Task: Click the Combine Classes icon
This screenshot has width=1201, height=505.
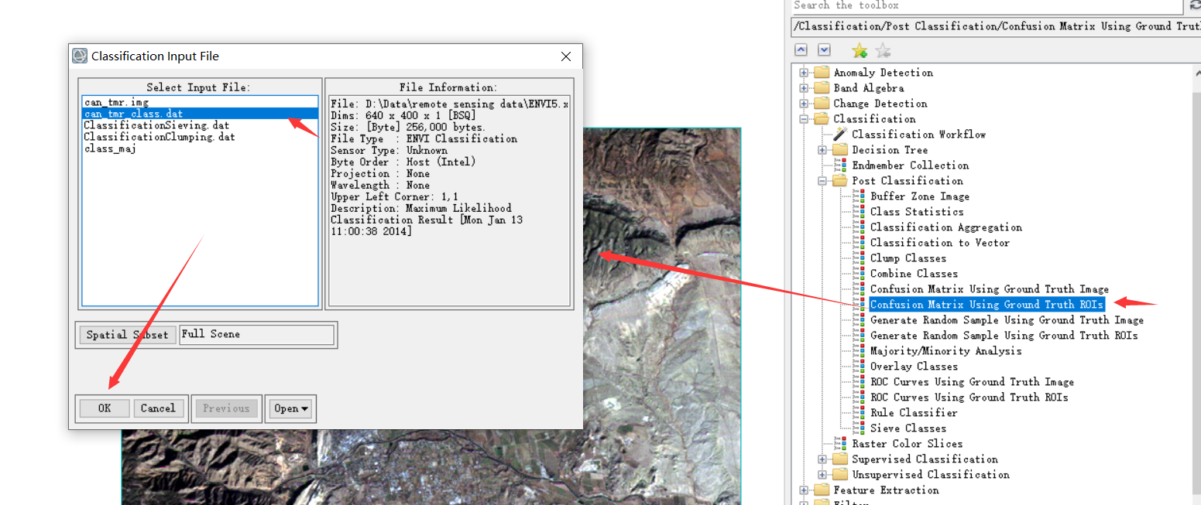Action: click(x=860, y=274)
